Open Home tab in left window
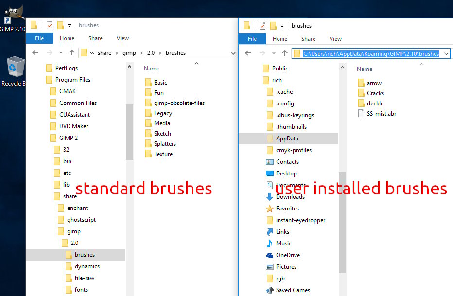The image size is (453, 296). click(67, 38)
